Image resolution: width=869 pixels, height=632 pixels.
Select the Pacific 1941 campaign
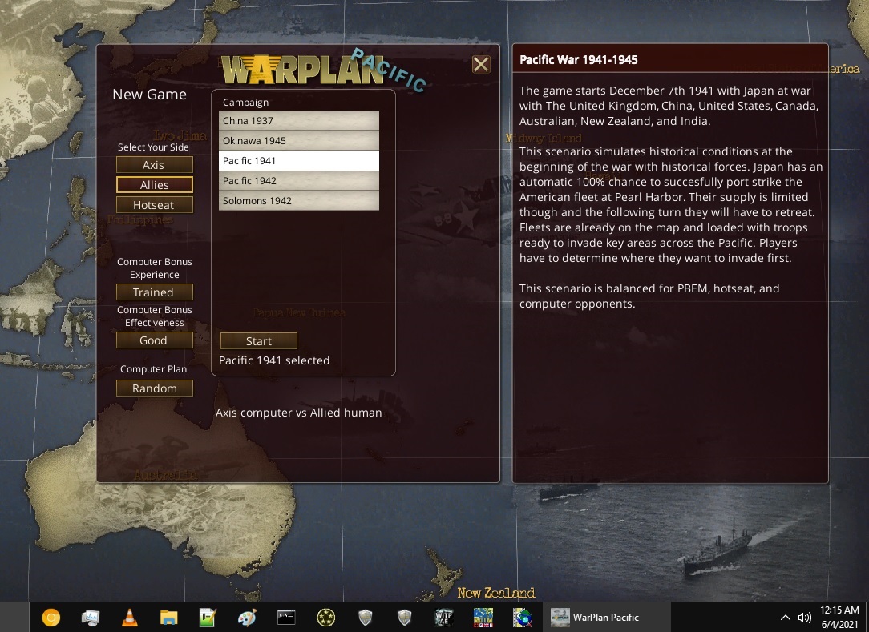point(299,161)
